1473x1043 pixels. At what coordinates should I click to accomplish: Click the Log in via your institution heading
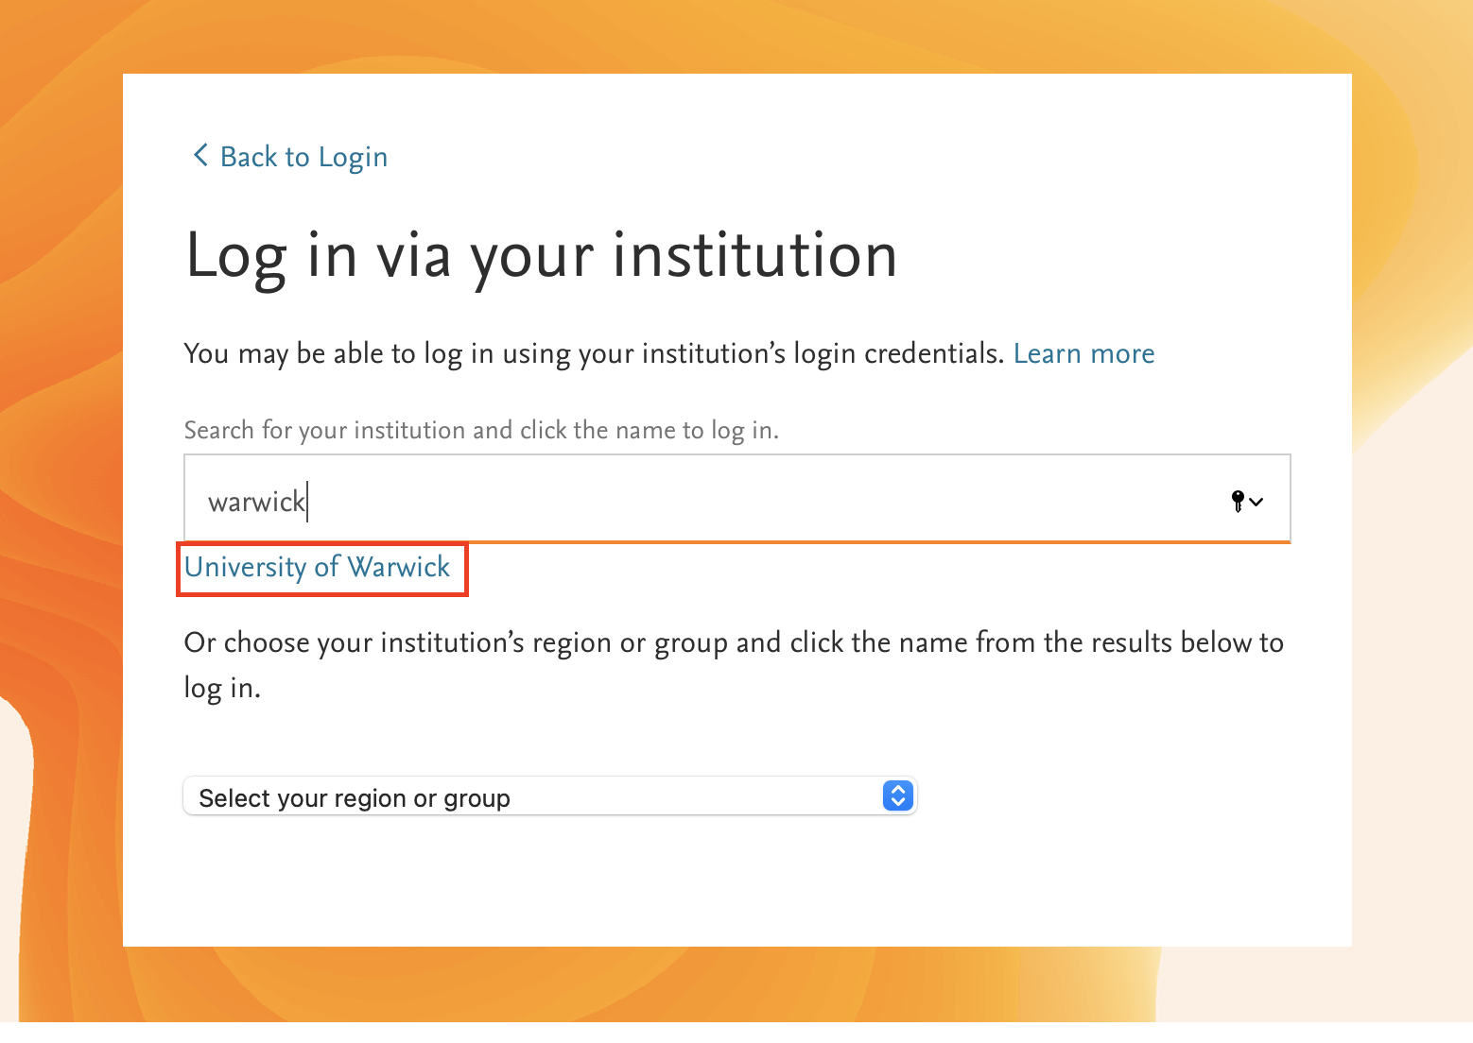[541, 255]
